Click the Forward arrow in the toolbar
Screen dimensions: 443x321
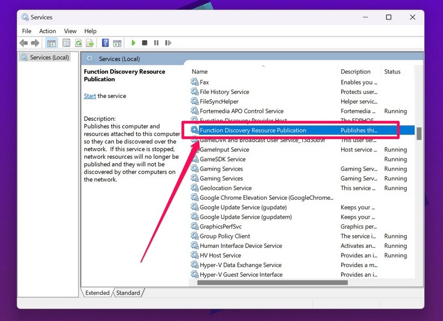tap(35, 43)
